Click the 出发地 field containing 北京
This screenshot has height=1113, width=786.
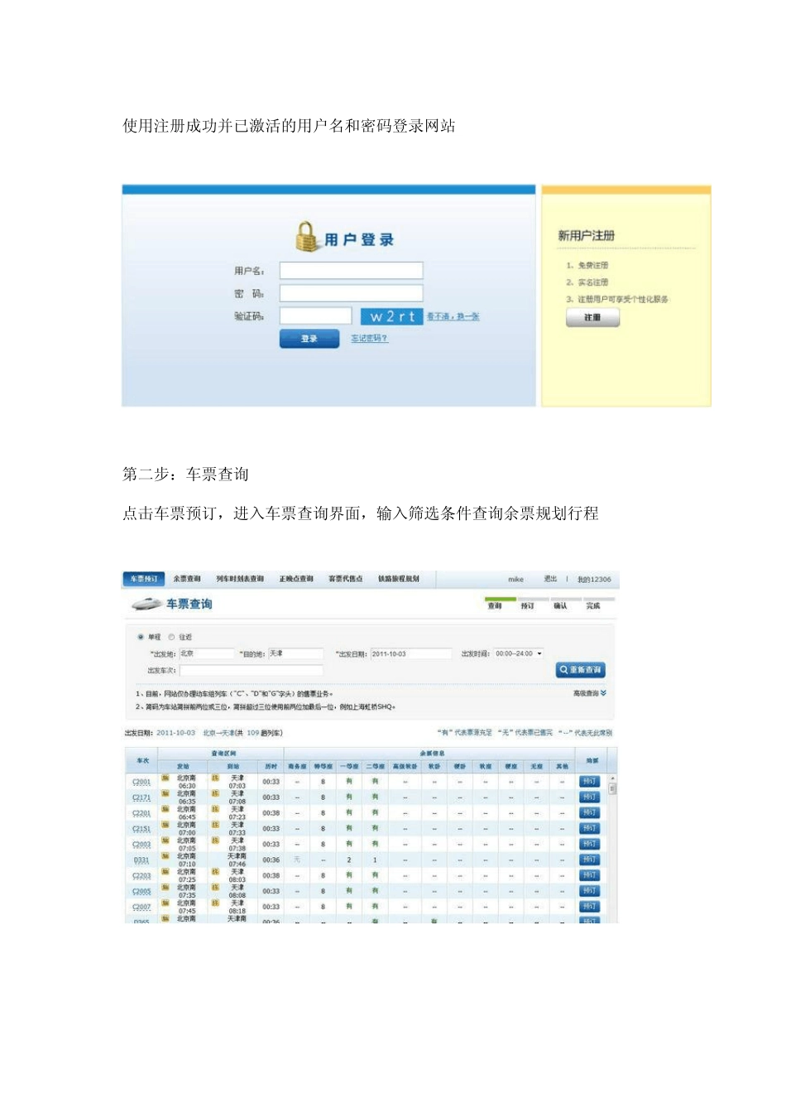tap(207, 653)
